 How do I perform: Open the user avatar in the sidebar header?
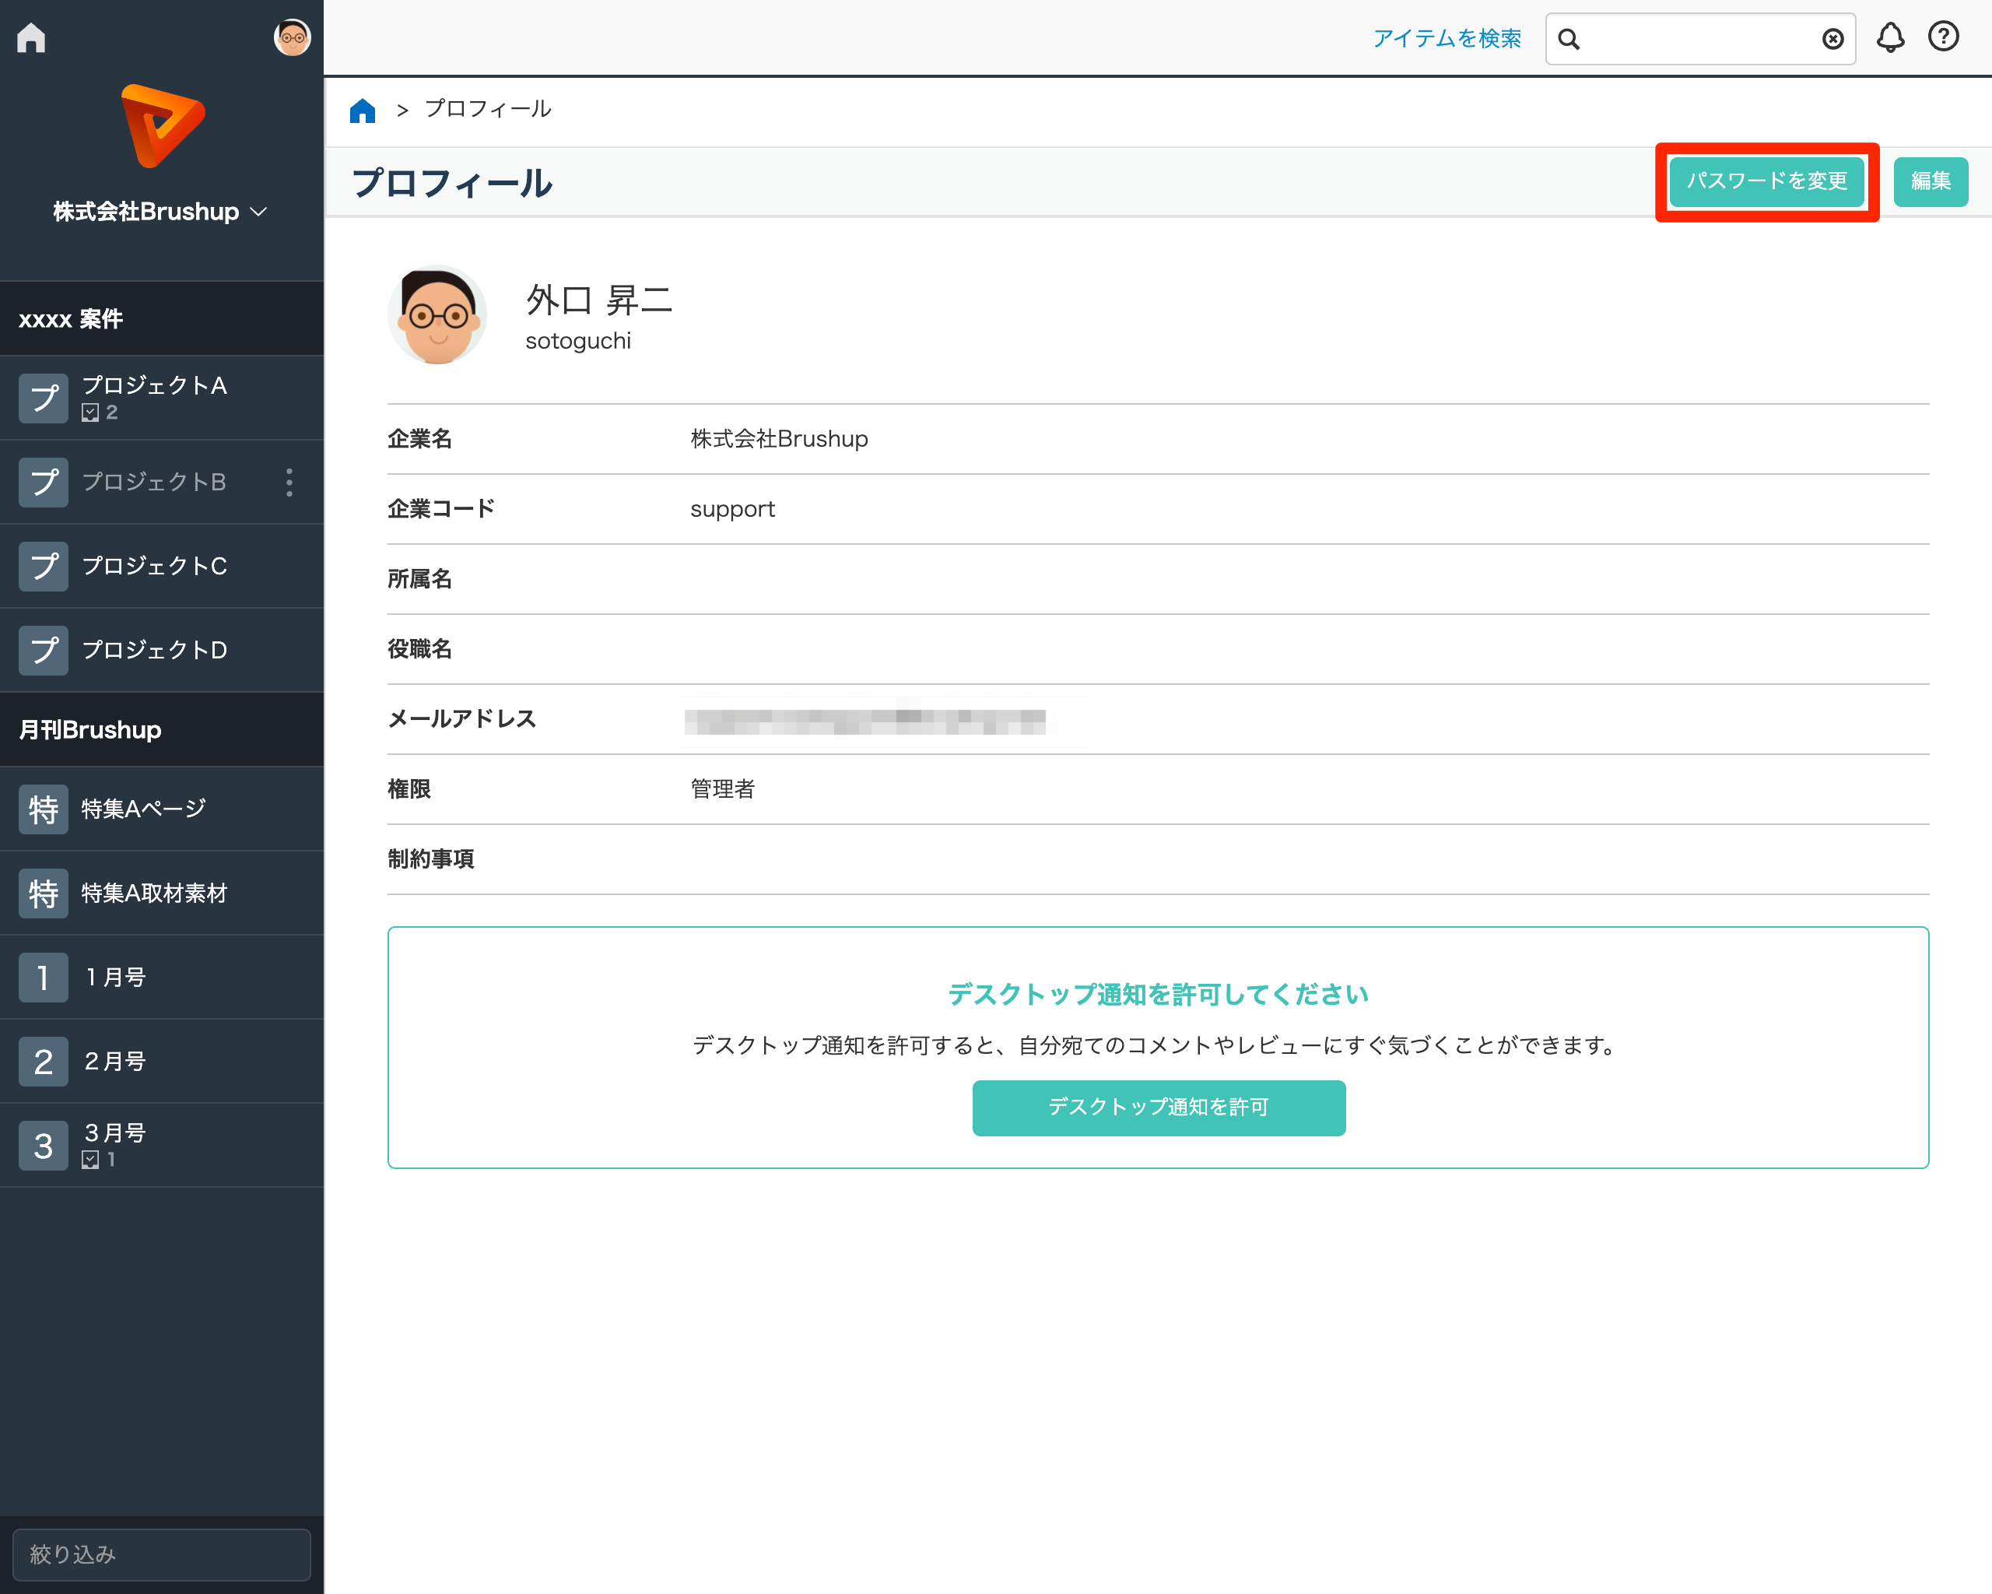292,38
